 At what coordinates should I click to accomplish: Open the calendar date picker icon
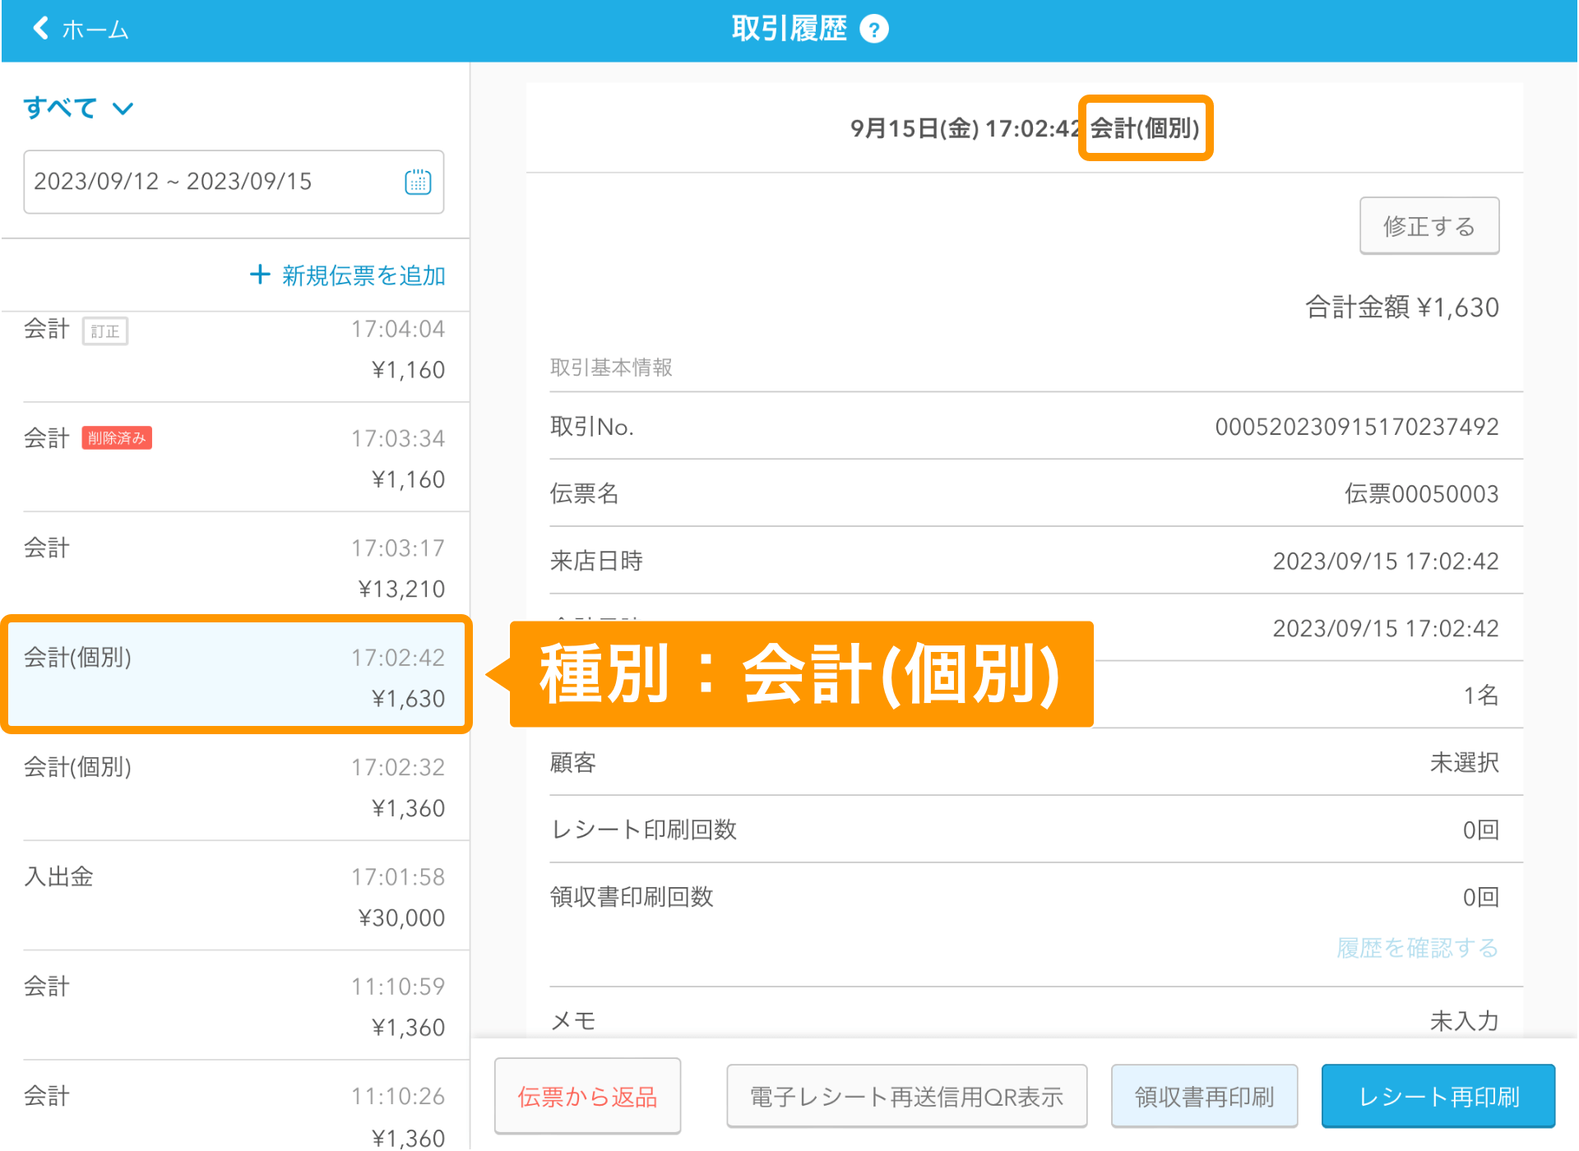tap(418, 182)
